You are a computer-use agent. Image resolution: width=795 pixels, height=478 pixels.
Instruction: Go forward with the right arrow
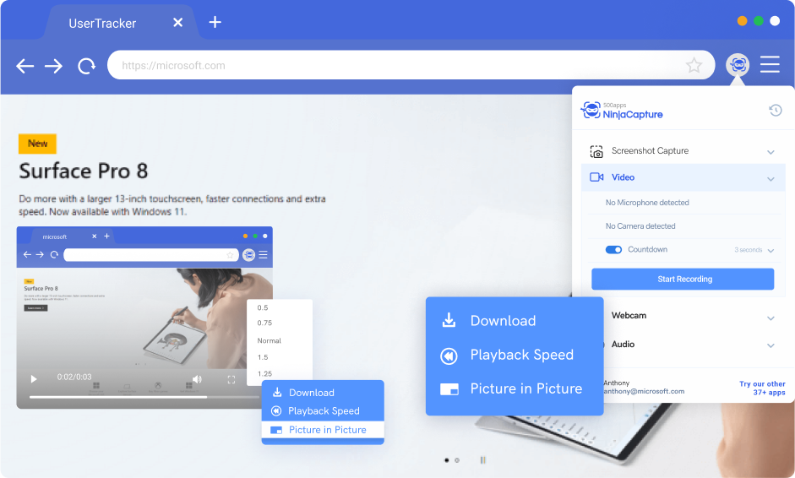pyautogui.click(x=54, y=66)
